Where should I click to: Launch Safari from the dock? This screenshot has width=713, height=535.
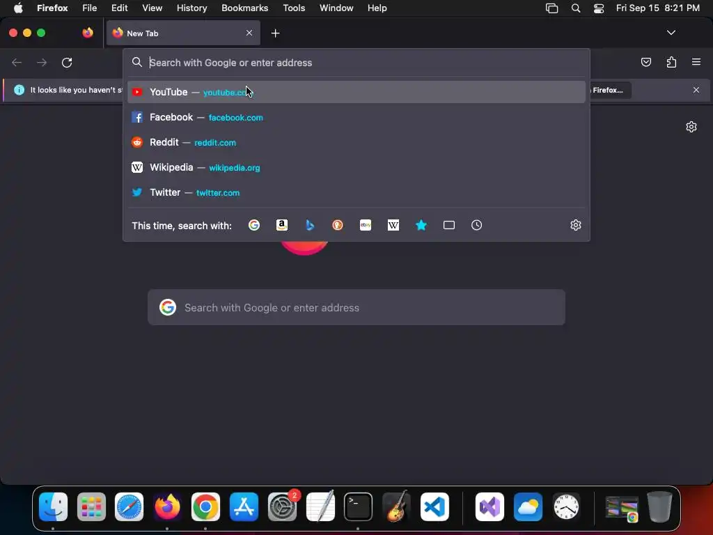(129, 506)
